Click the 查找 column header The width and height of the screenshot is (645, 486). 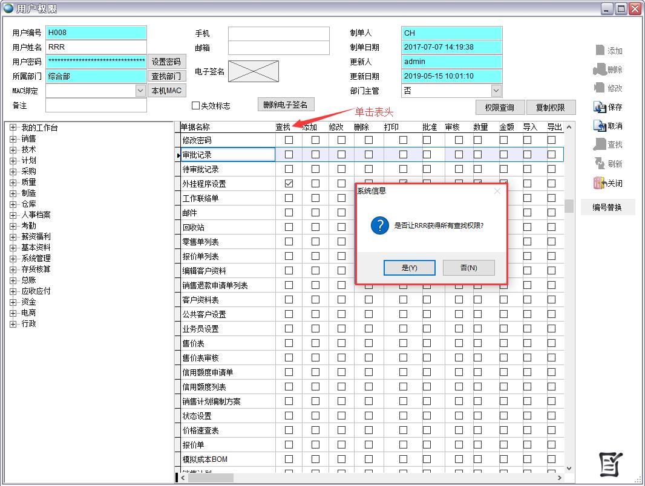tap(283, 128)
